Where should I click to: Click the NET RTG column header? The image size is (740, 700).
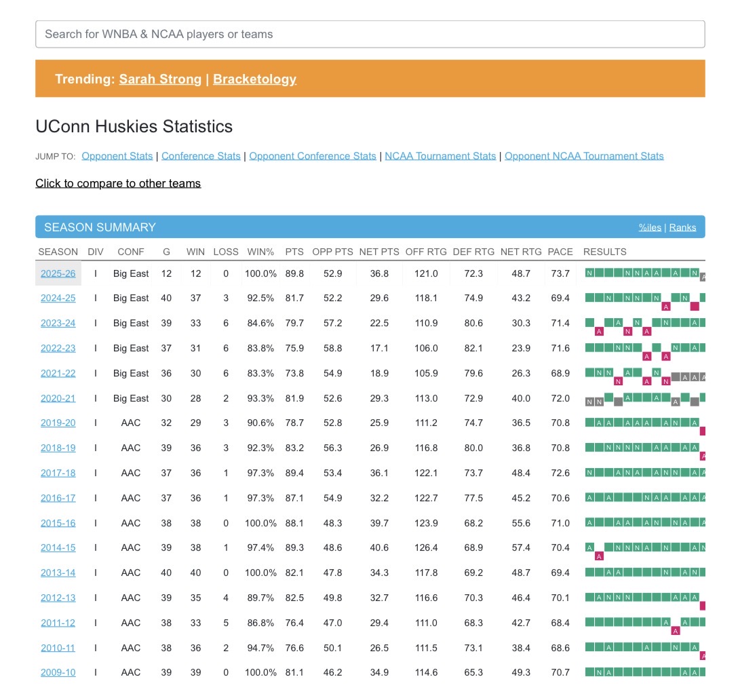[x=521, y=252]
